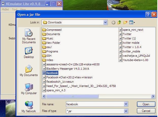Select the Twitter (1) file
Image resolution: width=158 pixels, height=117 pixels.
click(127, 38)
